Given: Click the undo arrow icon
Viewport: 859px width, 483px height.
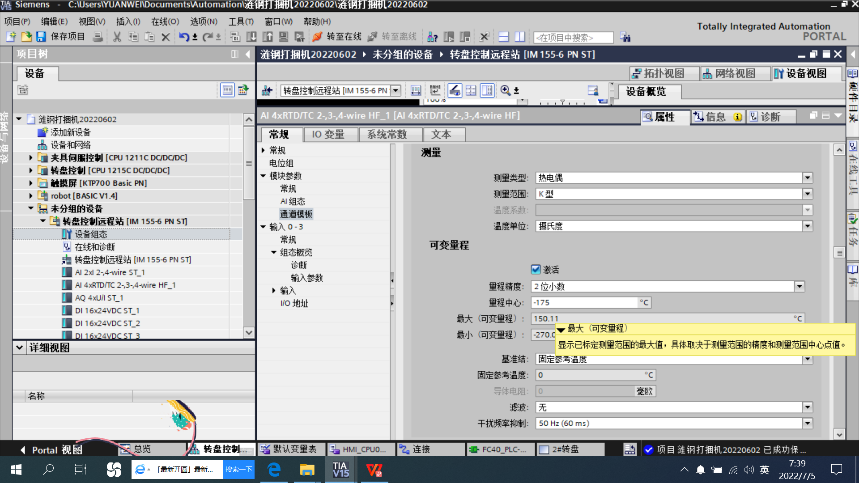Looking at the screenshot, I should coord(183,37).
